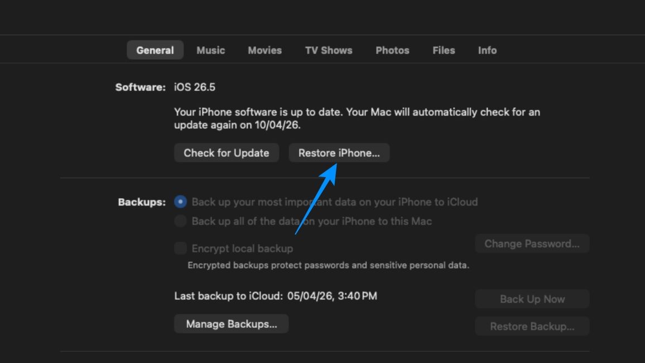Select backing up important data to iCloud
The image size is (645, 363).
[x=180, y=202]
